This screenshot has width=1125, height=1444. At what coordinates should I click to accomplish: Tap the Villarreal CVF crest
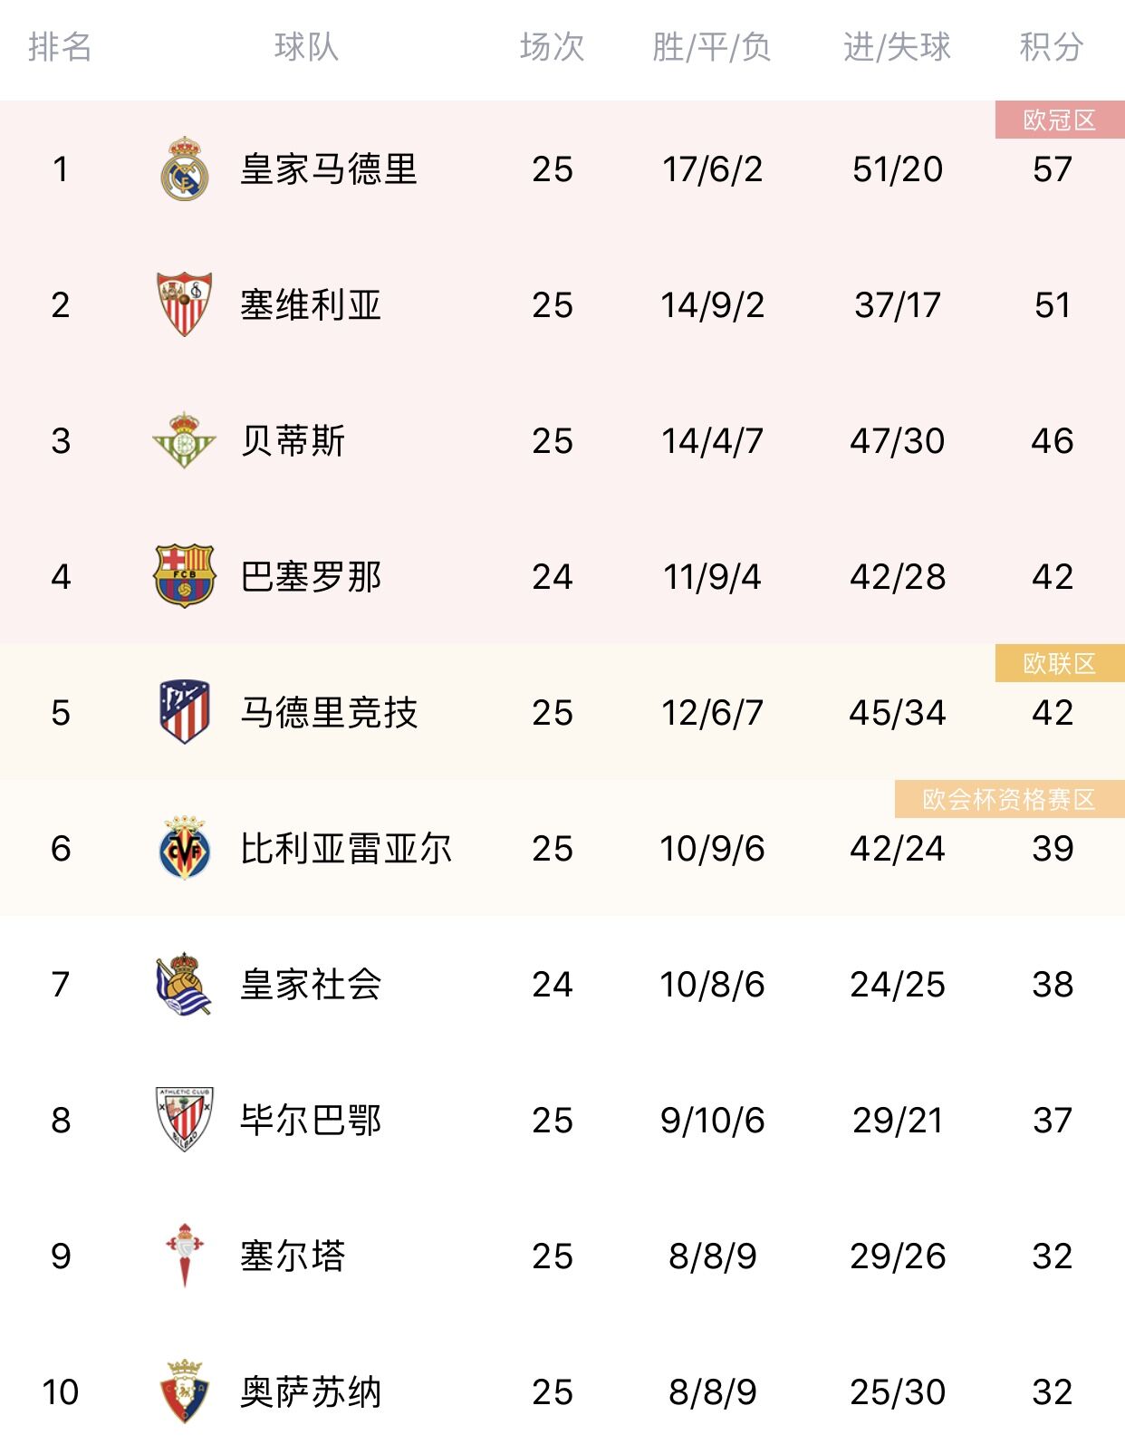(185, 848)
